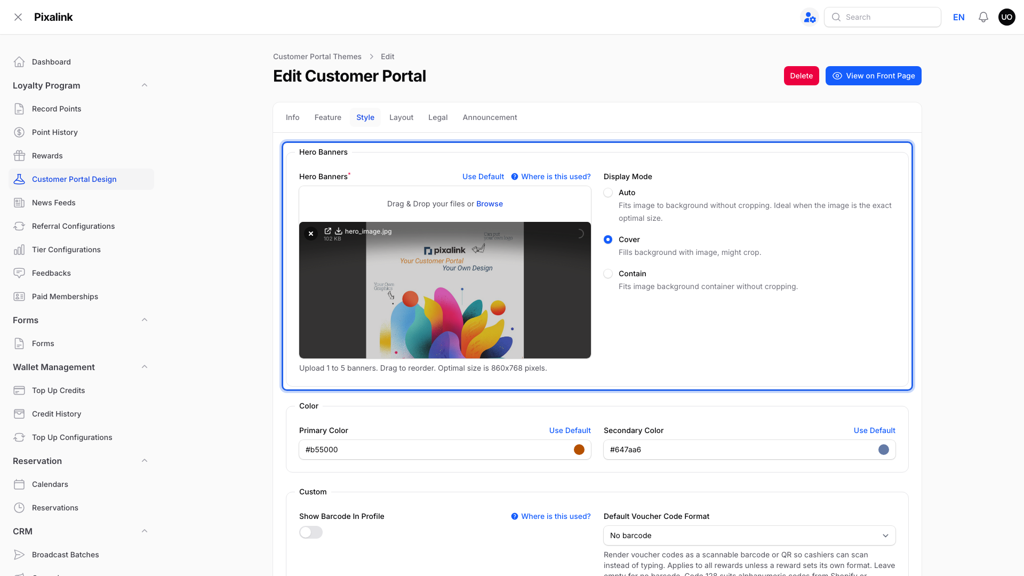Click the Search input field
Image resolution: width=1024 pixels, height=576 pixels.
883,17
